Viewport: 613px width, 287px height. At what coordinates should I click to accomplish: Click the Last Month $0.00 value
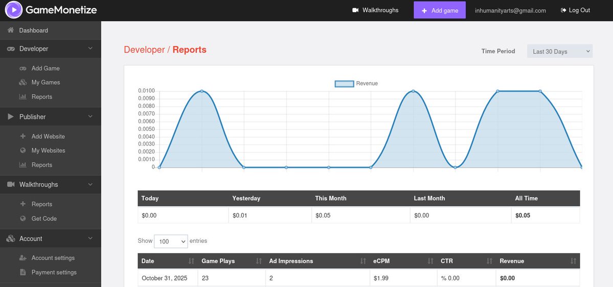(x=421, y=215)
